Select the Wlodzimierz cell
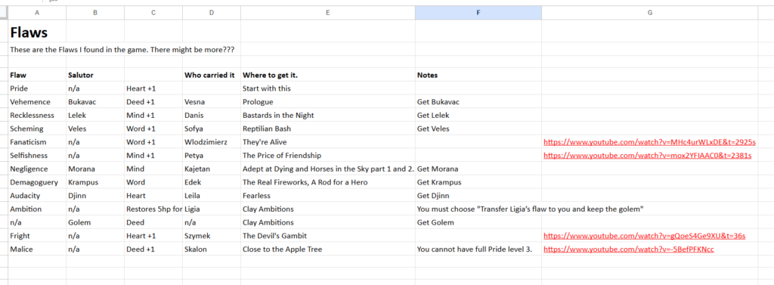Viewport: 774px width, 285px height. pyautogui.click(x=212, y=142)
